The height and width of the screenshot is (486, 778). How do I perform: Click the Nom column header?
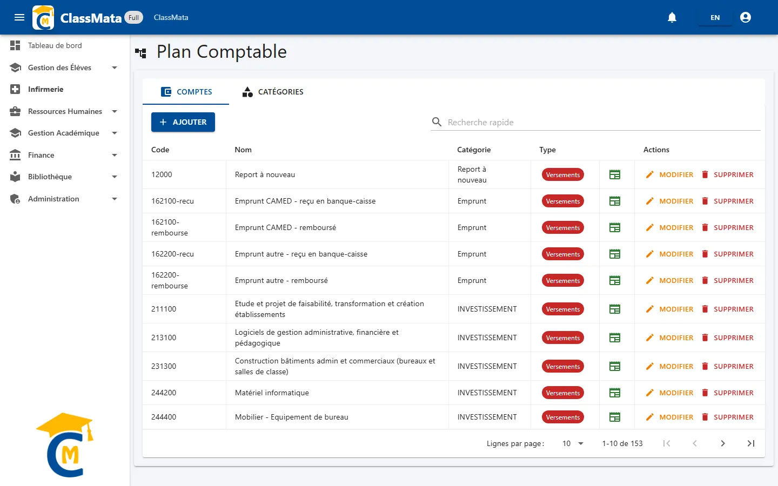coord(243,150)
